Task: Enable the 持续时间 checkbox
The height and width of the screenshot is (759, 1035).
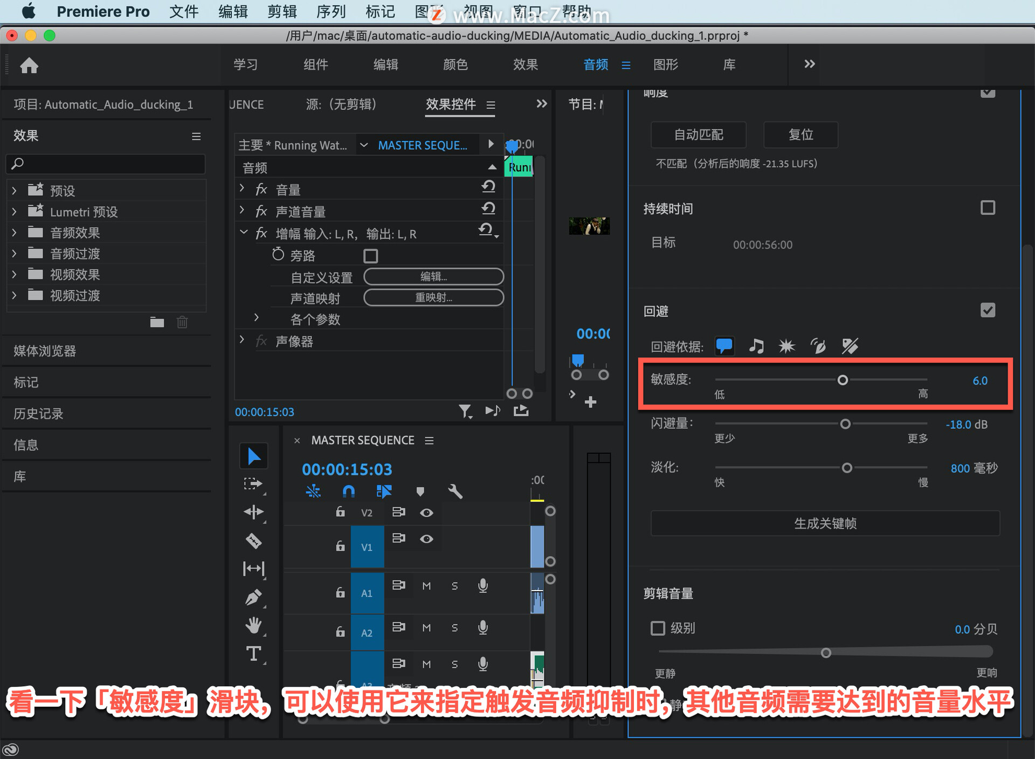Action: pyautogui.click(x=988, y=208)
